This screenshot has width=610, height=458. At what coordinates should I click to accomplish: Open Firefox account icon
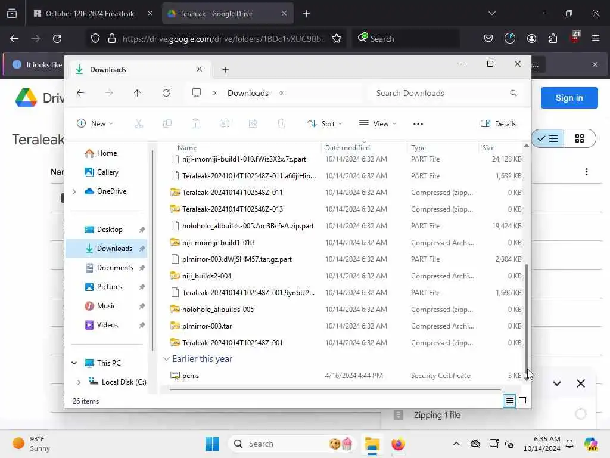(531, 39)
